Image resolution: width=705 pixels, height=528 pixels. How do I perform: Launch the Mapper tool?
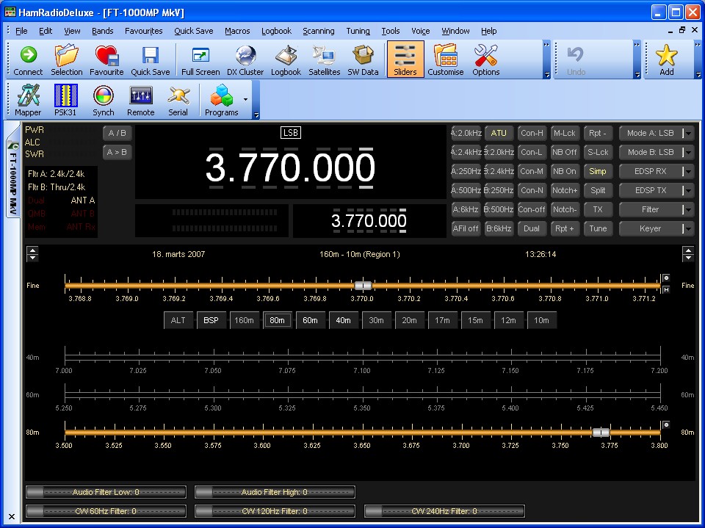tap(28, 101)
